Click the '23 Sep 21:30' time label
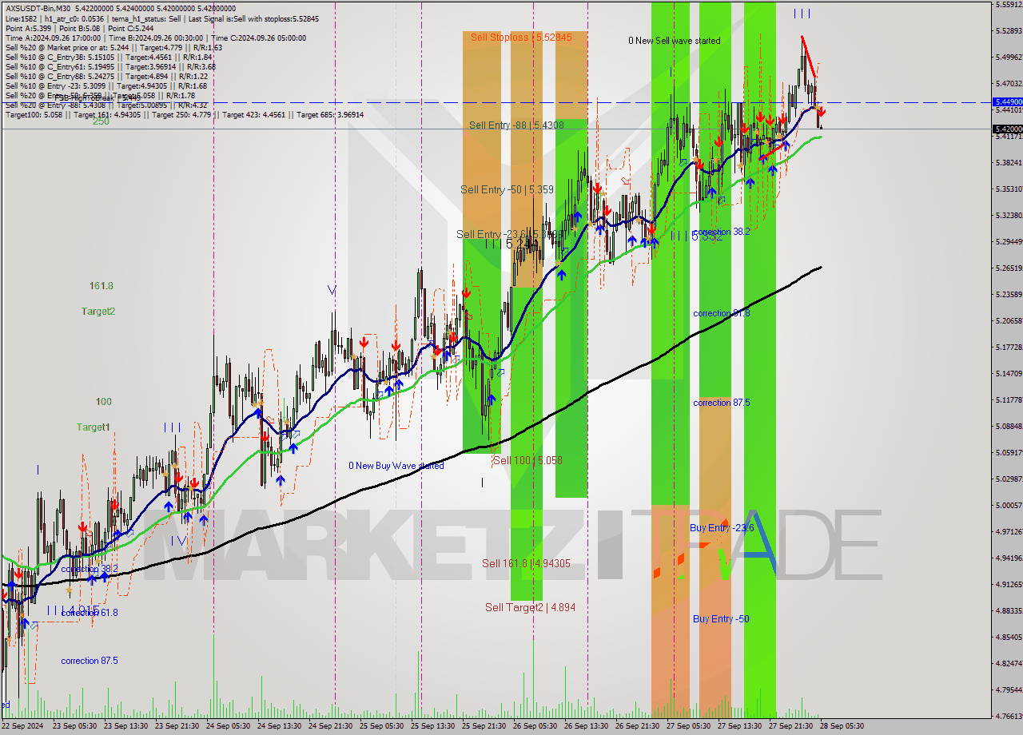Viewport: 1023px width, 735px height. pyautogui.click(x=177, y=726)
